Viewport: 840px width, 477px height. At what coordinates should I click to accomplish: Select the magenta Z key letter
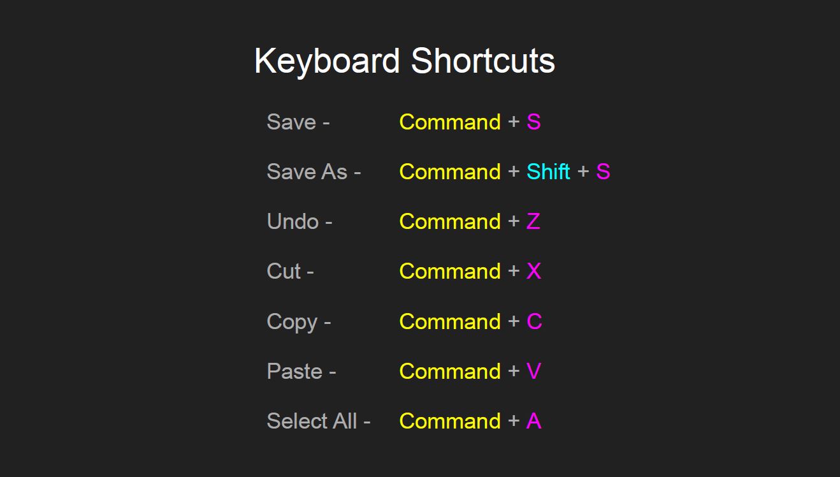533,221
